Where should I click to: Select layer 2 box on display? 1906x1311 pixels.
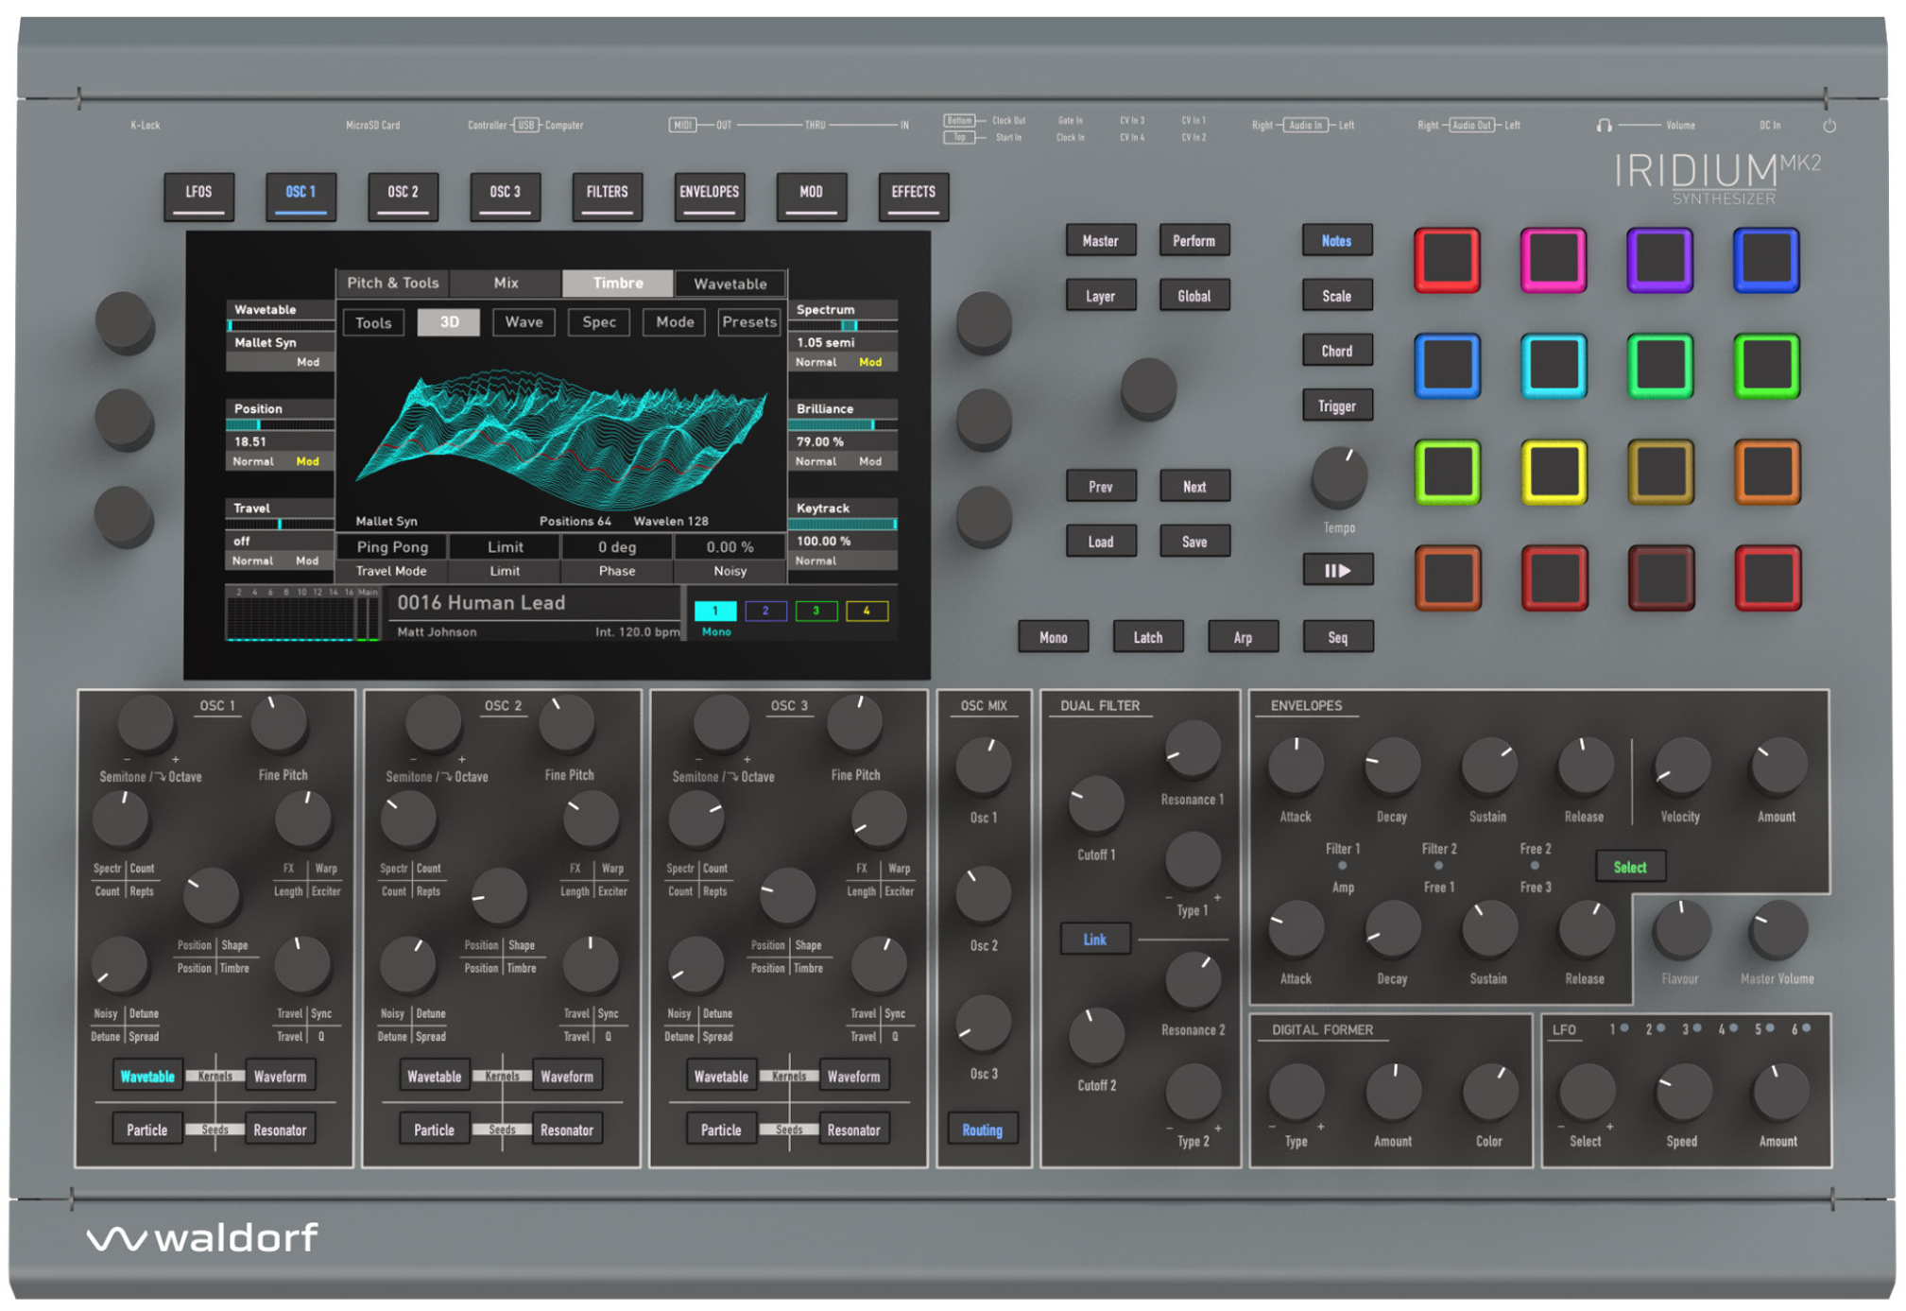point(764,611)
